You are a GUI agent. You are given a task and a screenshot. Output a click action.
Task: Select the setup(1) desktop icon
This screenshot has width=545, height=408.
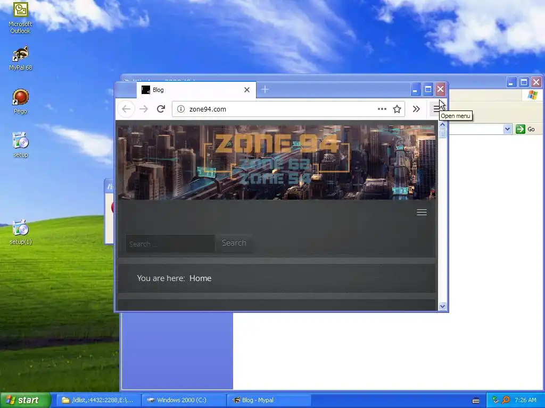pyautogui.click(x=21, y=233)
